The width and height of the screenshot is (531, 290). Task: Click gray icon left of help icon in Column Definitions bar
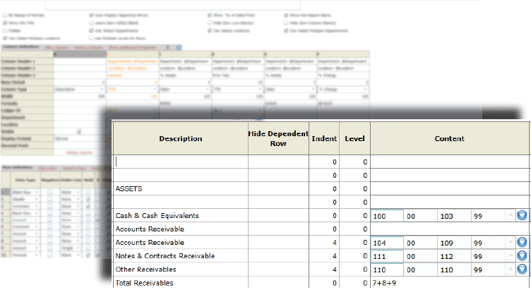pos(168,47)
